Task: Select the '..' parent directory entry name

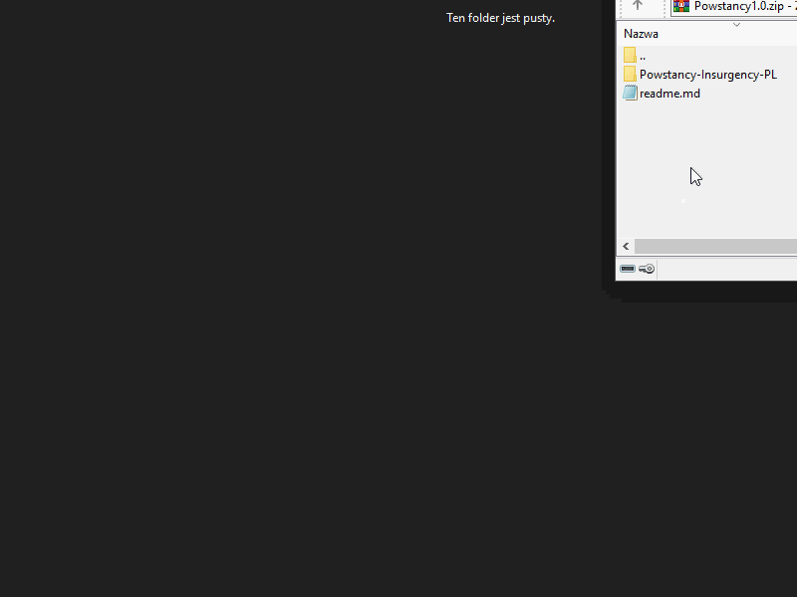Action: (x=643, y=57)
